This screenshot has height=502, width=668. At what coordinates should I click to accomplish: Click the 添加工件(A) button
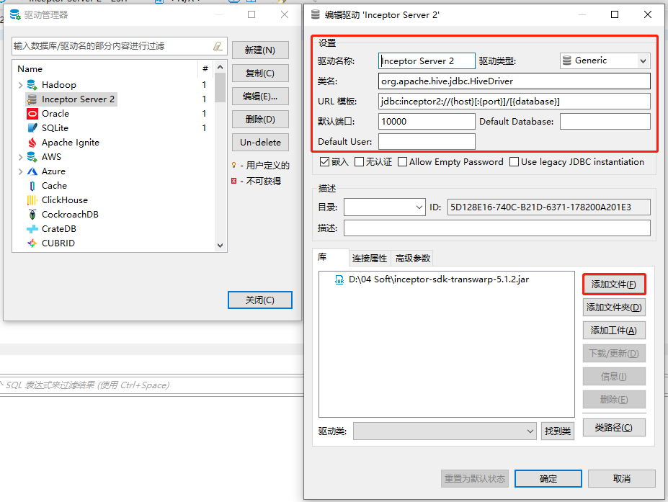614,331
